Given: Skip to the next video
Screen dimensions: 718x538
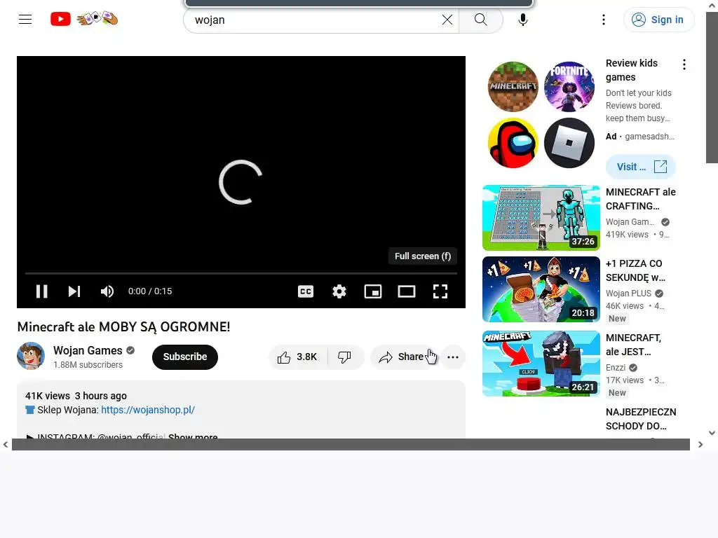Looking at the screenshot, I should (74, 291).
